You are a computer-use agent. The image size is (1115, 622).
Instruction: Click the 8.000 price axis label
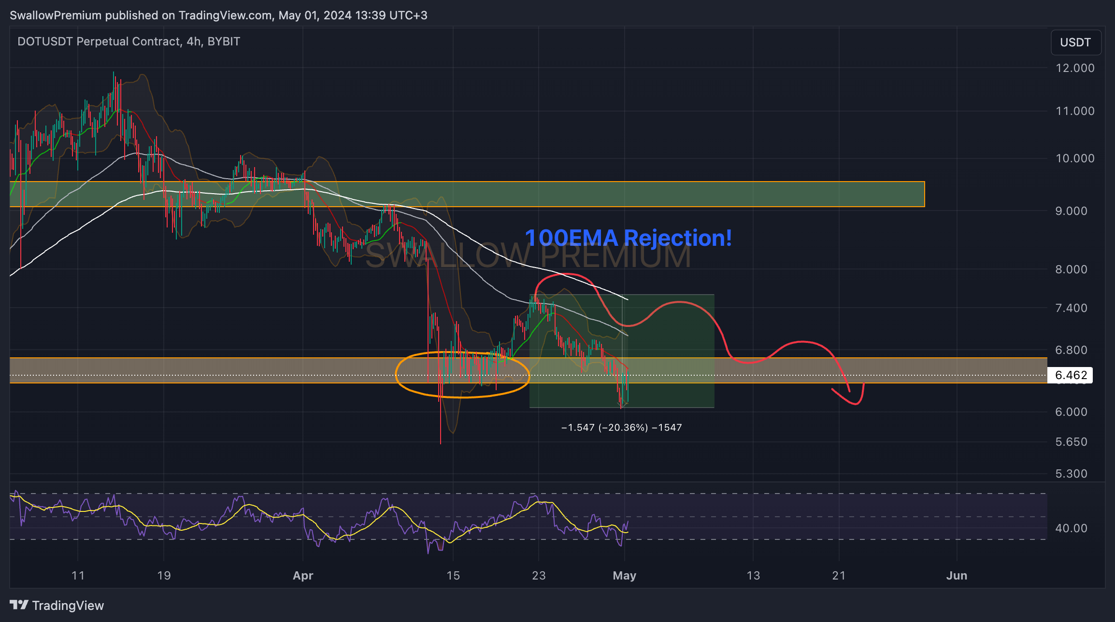click(x=1071, y=269)
